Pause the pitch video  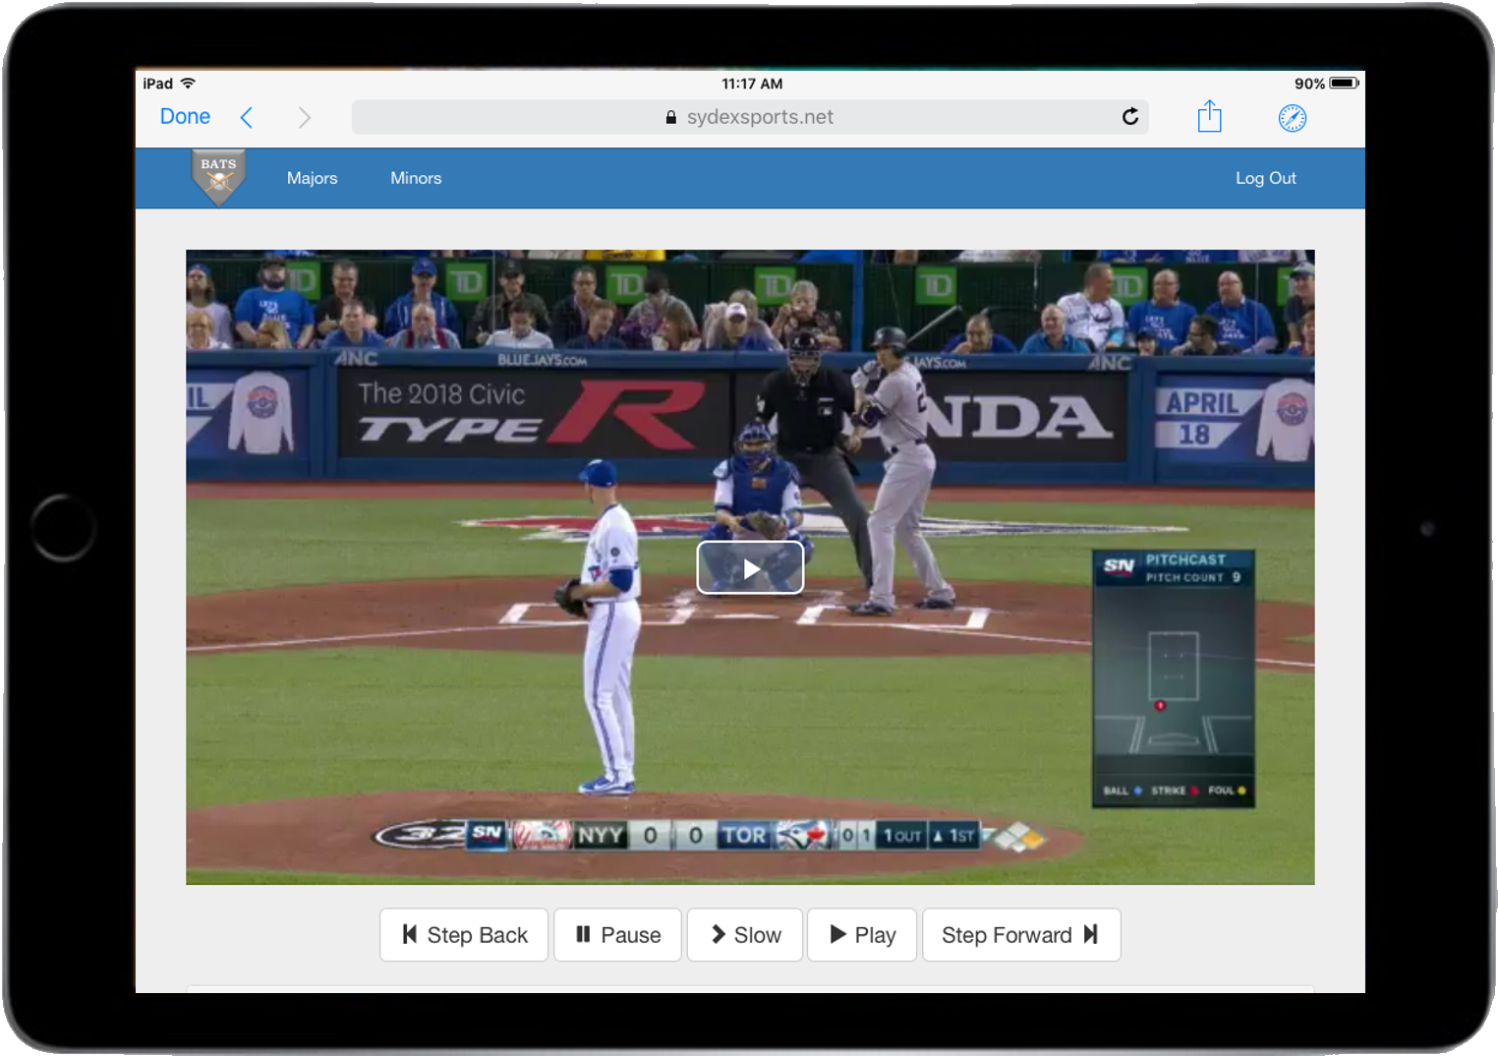tap(617, 935)
